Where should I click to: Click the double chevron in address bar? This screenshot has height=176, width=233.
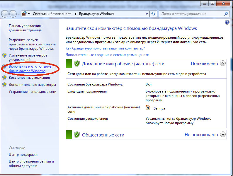pos(29,14)
